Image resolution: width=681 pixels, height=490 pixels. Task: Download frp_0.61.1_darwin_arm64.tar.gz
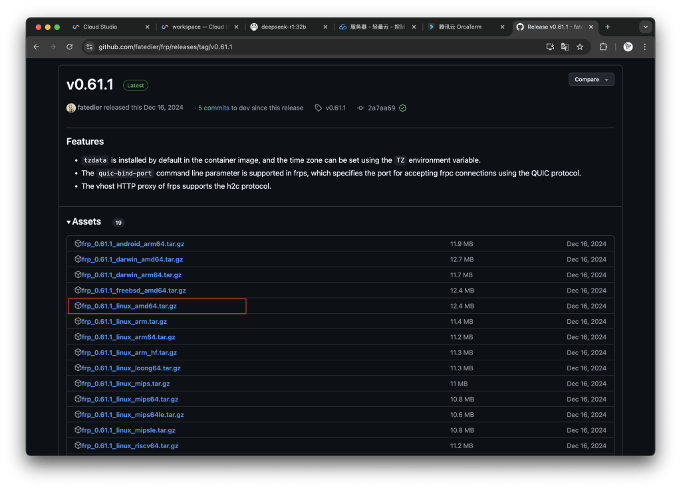(132, 275)
